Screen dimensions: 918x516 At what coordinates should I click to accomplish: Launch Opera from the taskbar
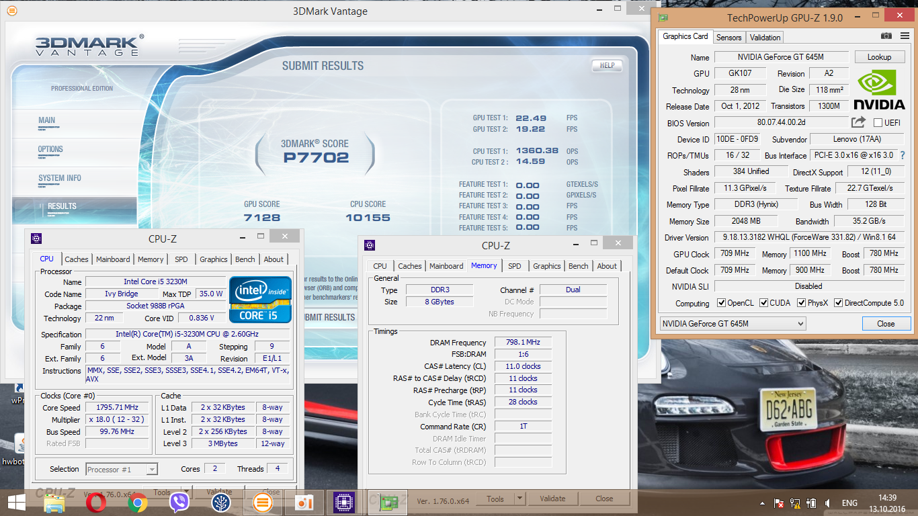point(96,503)
